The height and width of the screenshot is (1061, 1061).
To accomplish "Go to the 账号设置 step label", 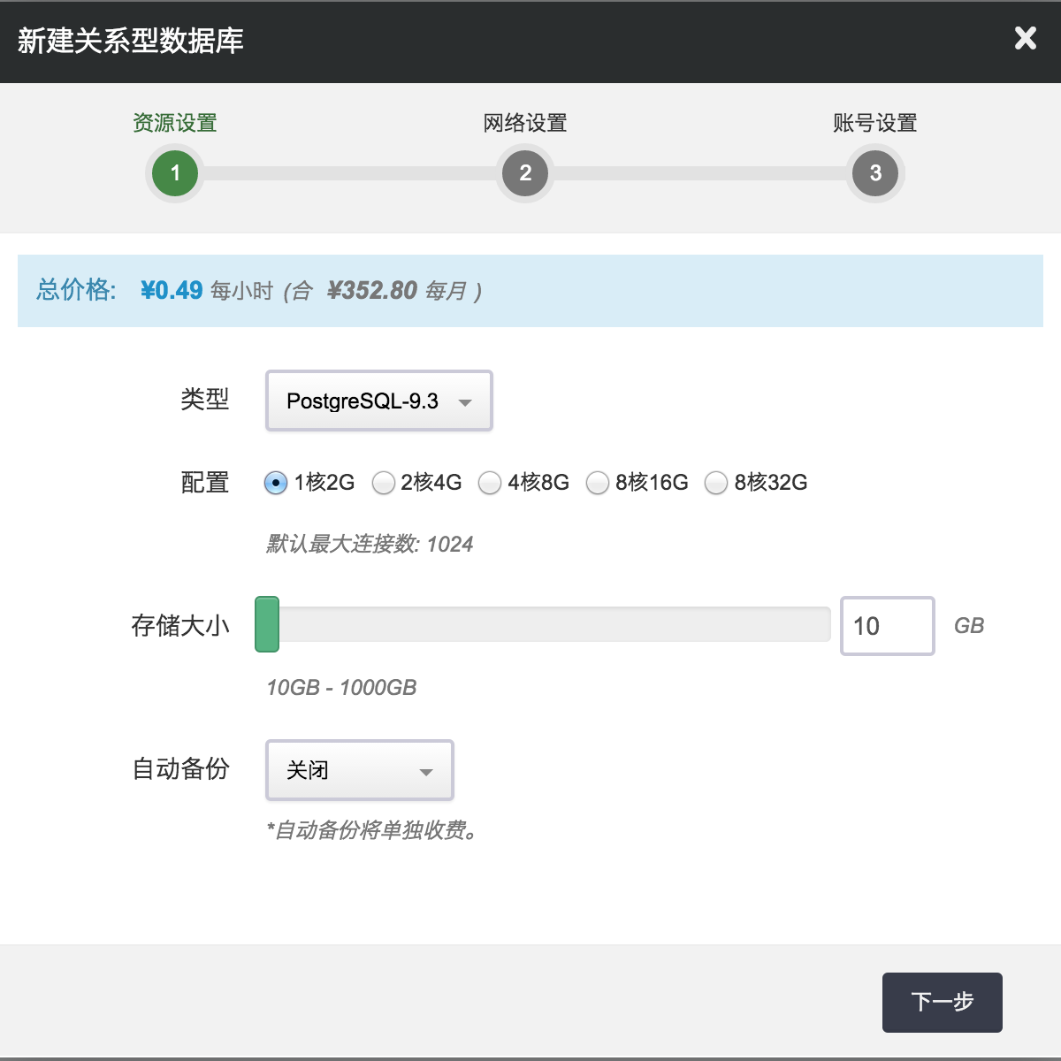I will 875,123.
